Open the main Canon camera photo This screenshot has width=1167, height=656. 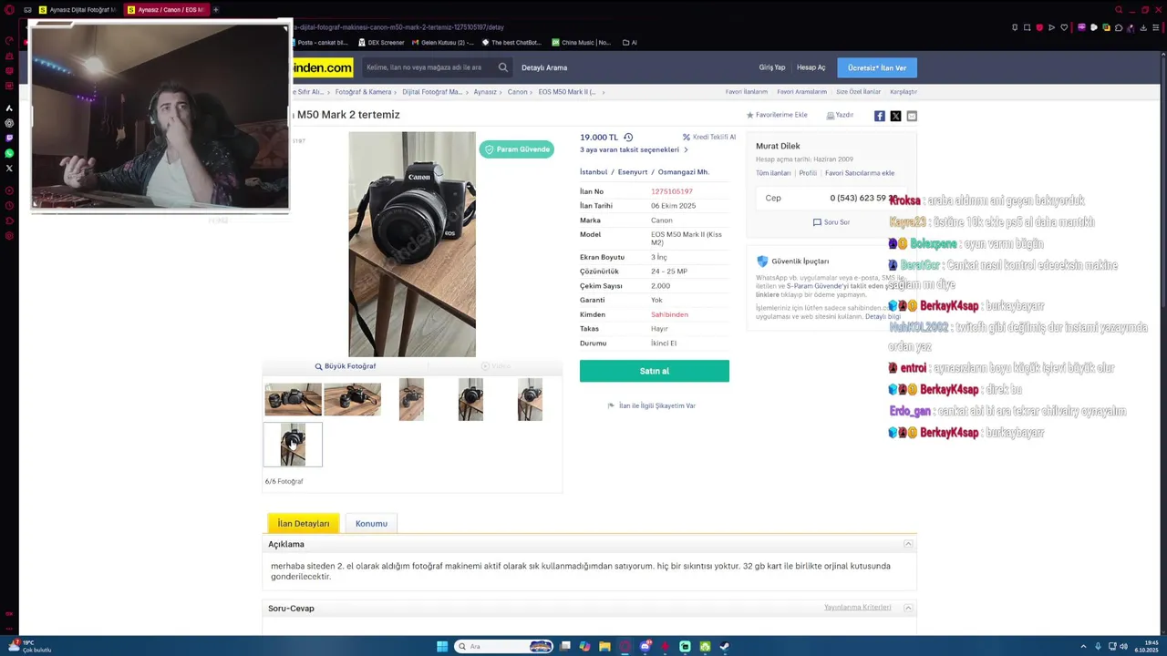(412, 244)
